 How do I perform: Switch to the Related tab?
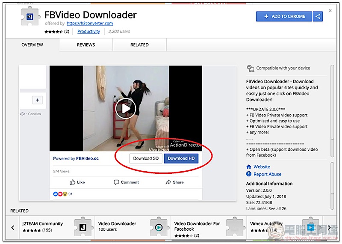140,45
